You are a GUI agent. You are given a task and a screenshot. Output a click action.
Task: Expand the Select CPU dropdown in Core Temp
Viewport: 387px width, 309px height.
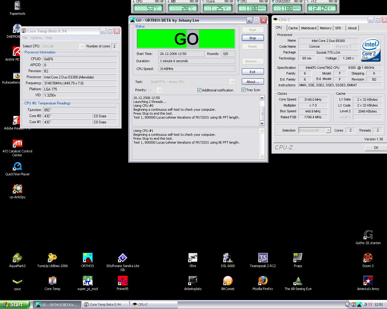point(82,46)
